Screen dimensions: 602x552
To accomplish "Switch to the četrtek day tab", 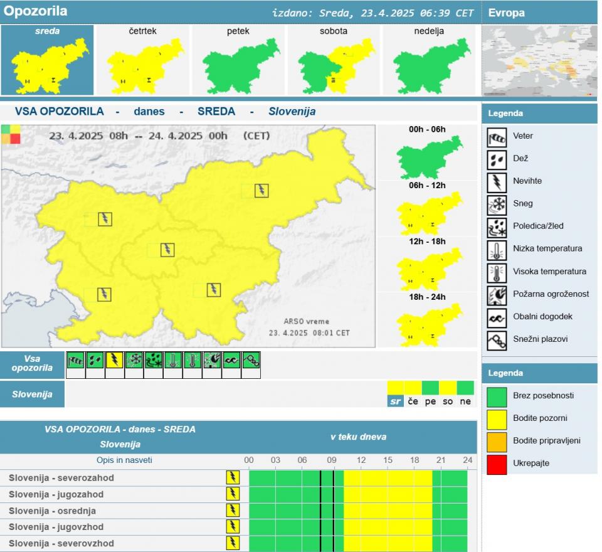I will (x=142, y=60).
